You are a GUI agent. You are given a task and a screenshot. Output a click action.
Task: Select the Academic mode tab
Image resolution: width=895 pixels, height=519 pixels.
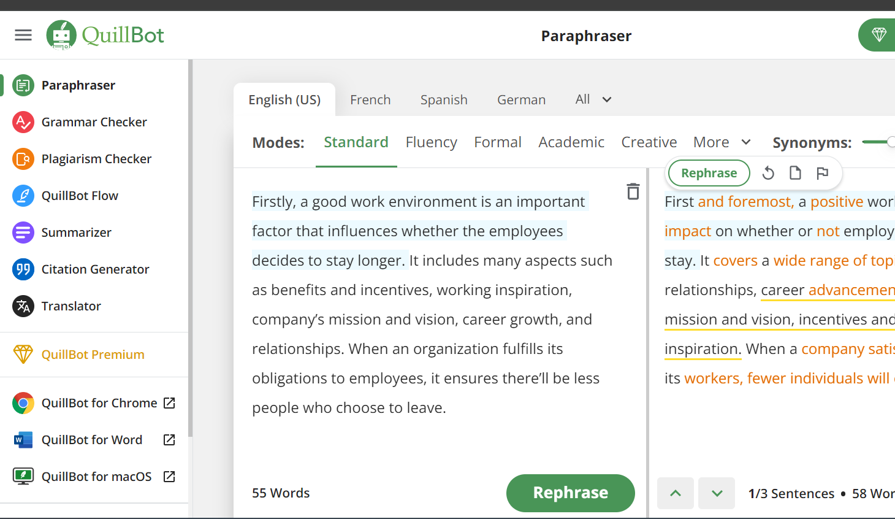[571, 142]
